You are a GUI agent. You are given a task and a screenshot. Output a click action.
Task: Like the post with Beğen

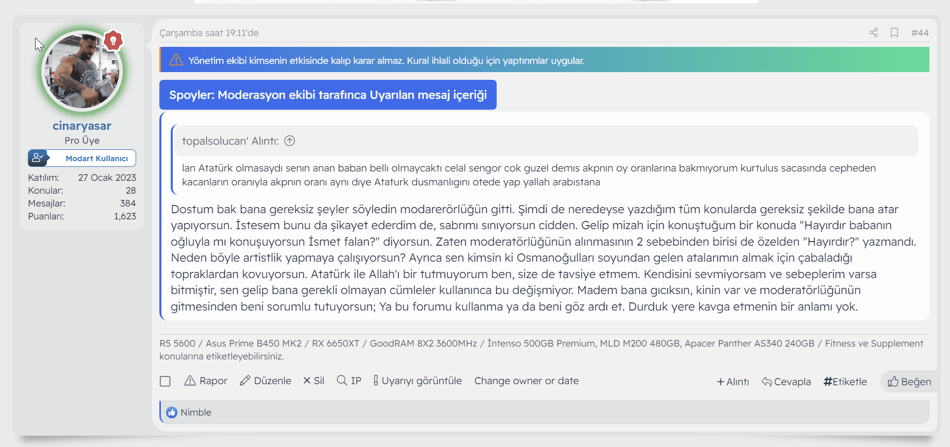click(x=909, y=382)
